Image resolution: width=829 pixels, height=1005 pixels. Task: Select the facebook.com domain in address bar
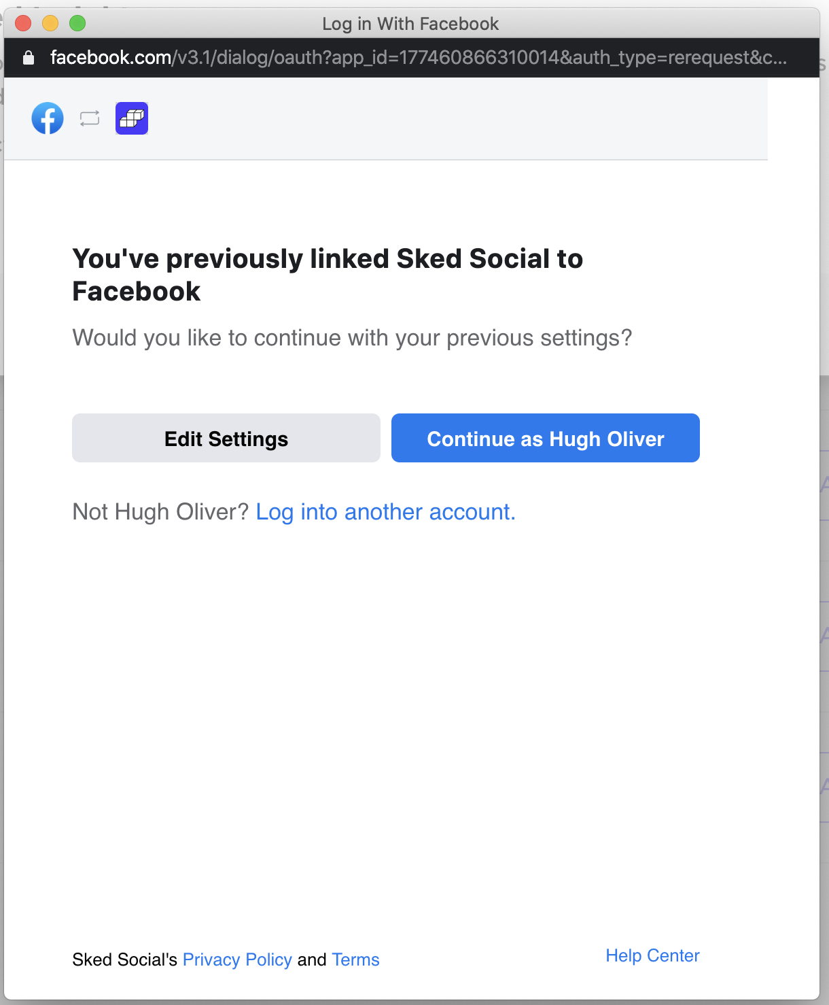point(111,57)
